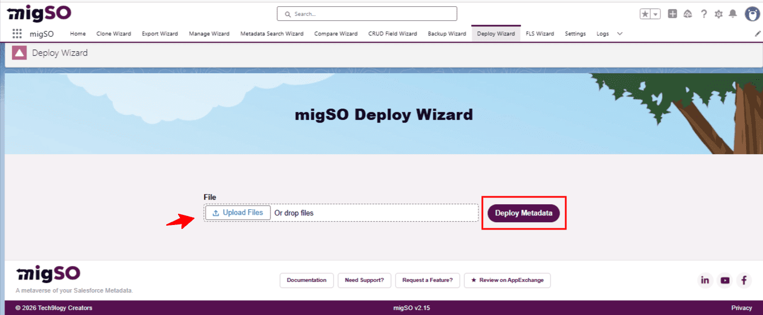This screenshot has width=763, height=315.
Task: Open the FLS Wizard tab
Action: coord(540,34)
